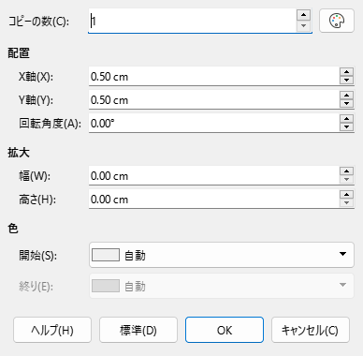Increase X軸 value with up spinner
363x356 pixels.
click(346, 72)
